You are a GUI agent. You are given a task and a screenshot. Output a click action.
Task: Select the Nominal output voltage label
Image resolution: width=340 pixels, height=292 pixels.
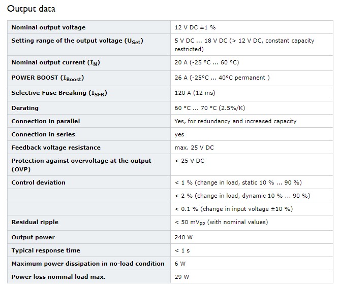(x=48, y=27)
